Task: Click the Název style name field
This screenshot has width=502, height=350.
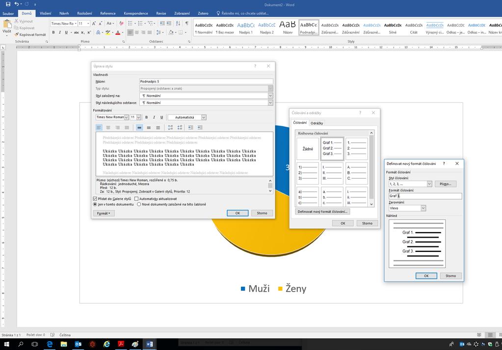Action: 206,81
